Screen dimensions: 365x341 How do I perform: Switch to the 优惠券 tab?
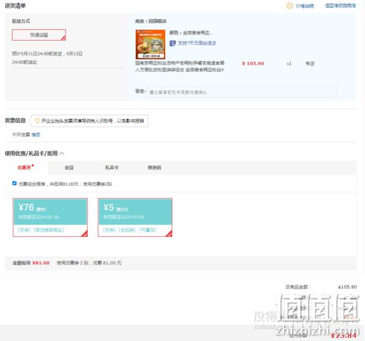[x=24, y=168]
